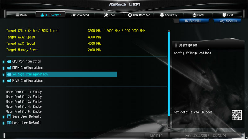Click the Load User Default book icon

[x=9, y=123]
